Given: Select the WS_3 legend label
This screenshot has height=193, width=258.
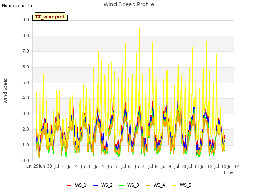Looking at the screenshot, I should [133, 185].
